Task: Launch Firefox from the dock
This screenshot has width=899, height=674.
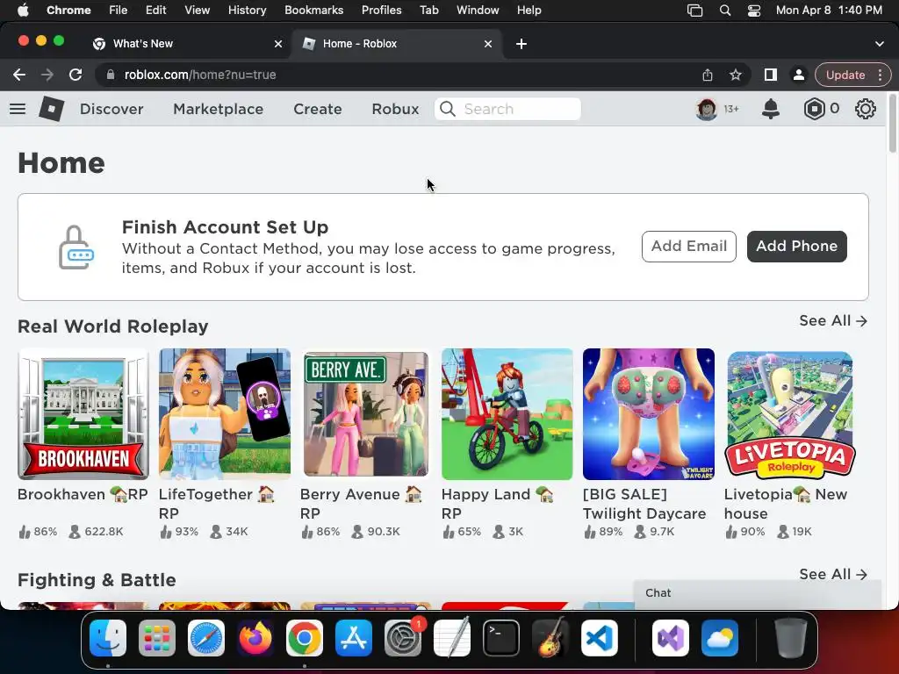Action: [255, 638]
